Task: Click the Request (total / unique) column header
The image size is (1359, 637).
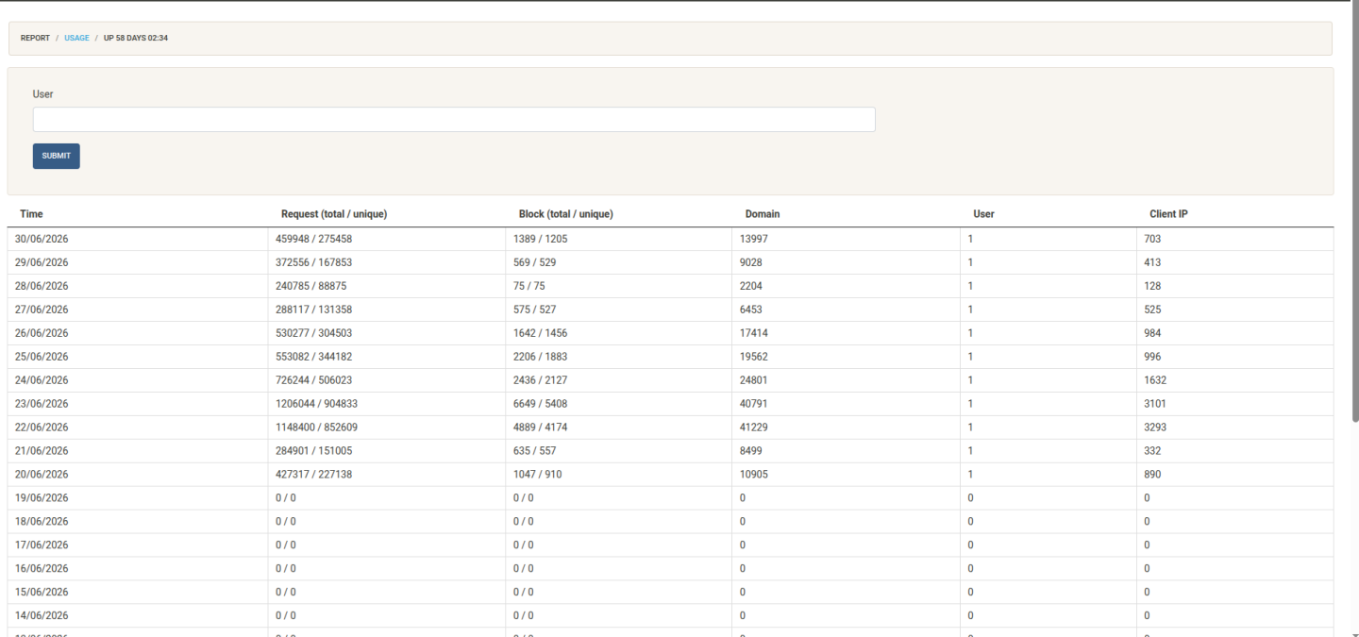Action: pyautogui.click(x=334, y=214)
